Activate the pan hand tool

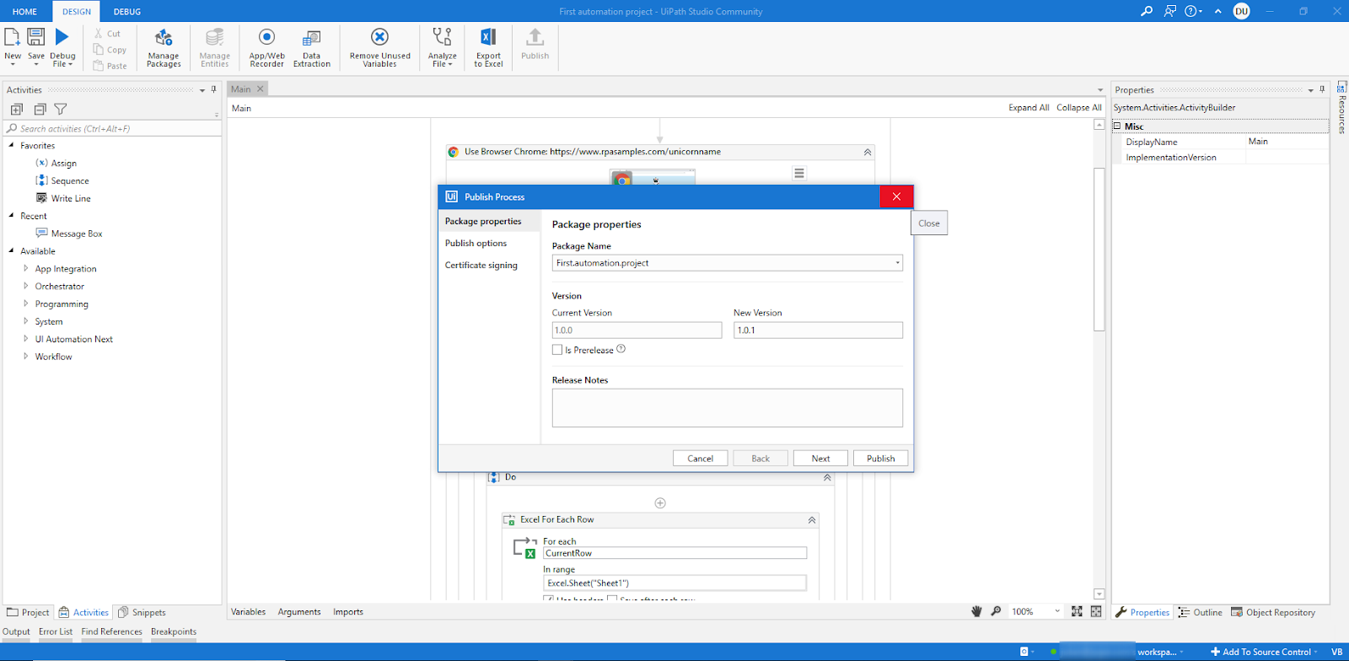point(976,611)
